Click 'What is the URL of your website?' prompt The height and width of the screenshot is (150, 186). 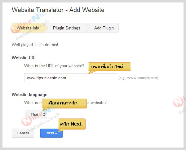tap(54, 66)
